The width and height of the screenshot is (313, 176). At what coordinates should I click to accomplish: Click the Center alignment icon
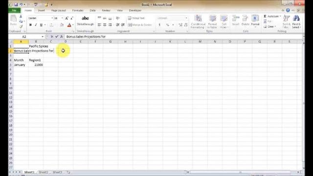pos(105,25)
